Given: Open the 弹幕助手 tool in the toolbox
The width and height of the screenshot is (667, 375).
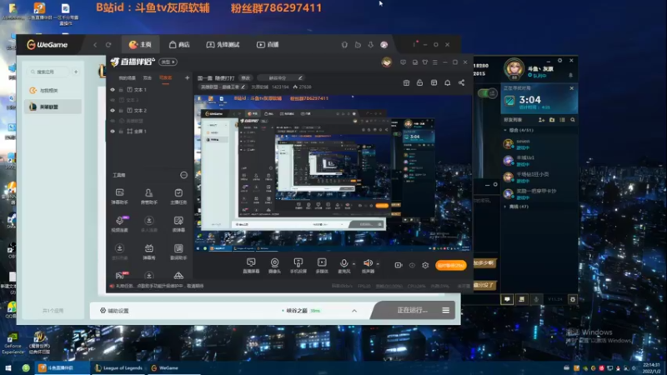Looking at the screenshot, I should coord(119,196).
